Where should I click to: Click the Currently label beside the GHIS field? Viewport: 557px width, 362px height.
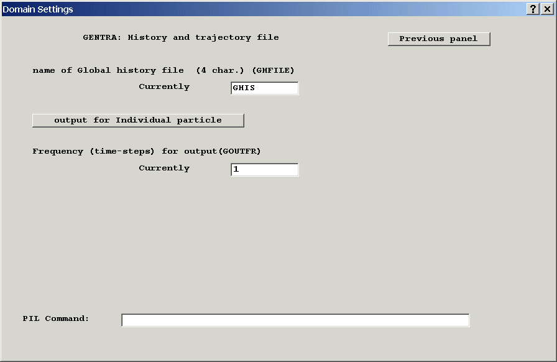coord(164,86)
